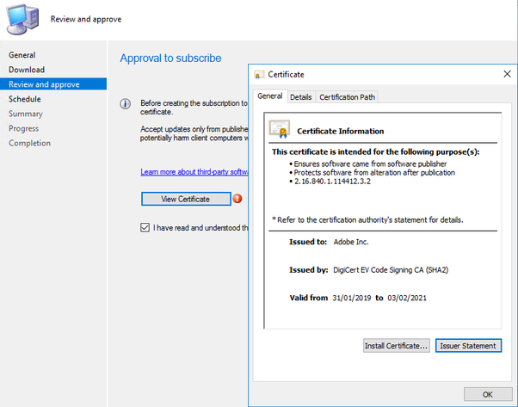Click the 'DigiCert EV Code Signing CA (SHA2)' issuer

[x=391, y=270]
